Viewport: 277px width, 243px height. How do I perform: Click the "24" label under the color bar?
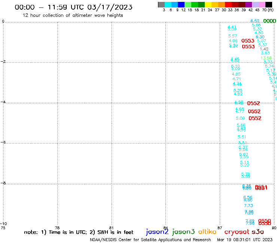coord(210,10)
